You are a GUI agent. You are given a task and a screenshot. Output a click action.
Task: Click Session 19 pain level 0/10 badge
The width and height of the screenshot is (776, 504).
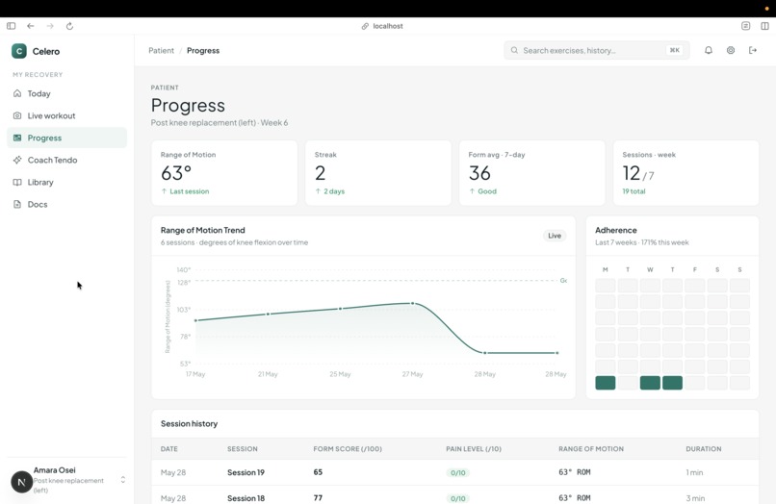(x=457, y=473)
